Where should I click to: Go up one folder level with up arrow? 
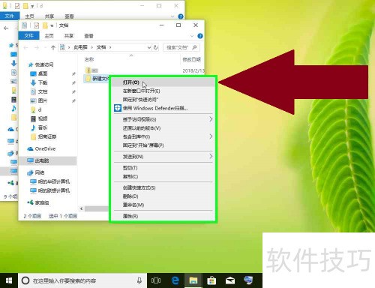coord(53,47)
